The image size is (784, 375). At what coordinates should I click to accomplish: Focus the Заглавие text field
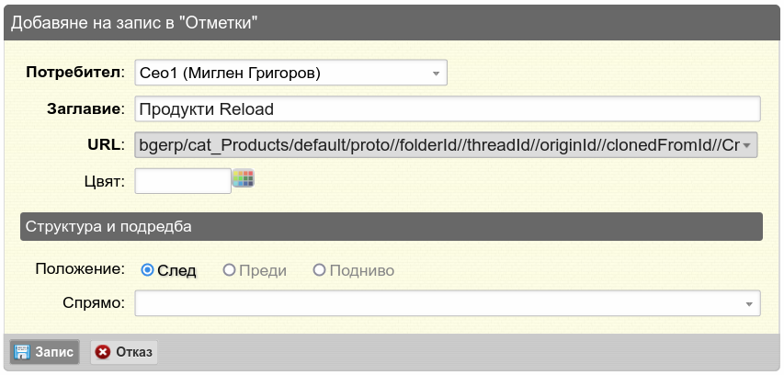point(448,109)
